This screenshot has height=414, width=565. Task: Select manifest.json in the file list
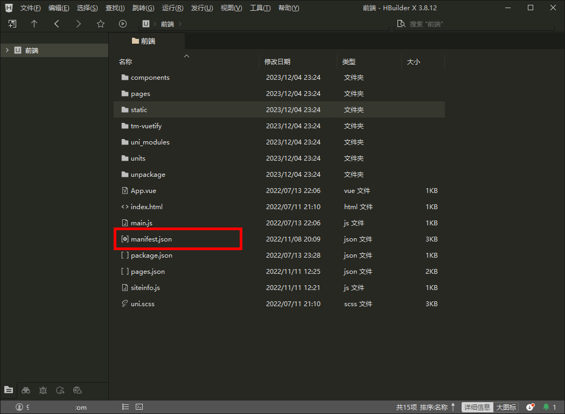coord(151,239)
